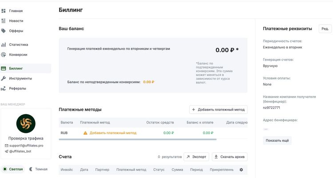Expand details with Показать ещё
This screenshot has height=178, width=333.
(x=277, y=140)
